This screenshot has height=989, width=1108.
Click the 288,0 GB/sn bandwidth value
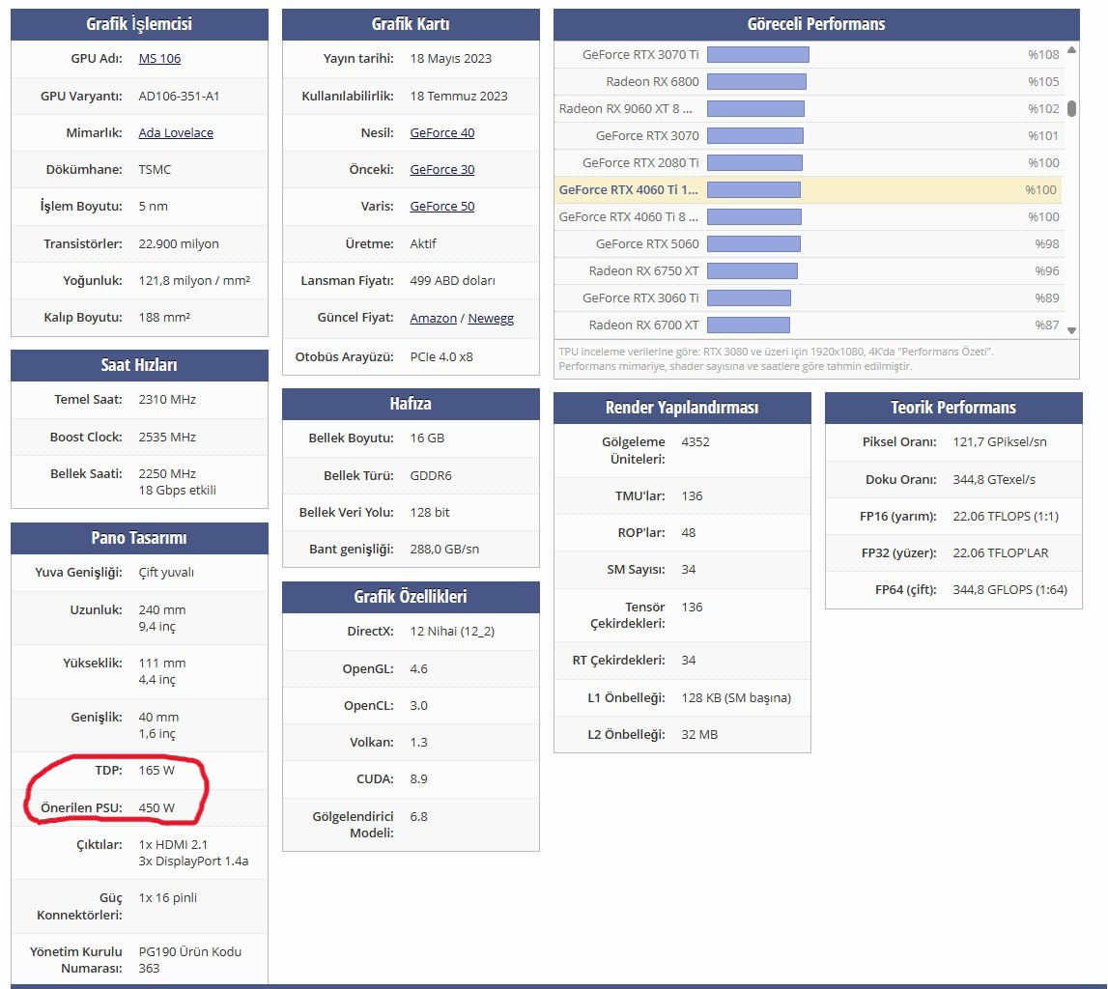coord(444,549)
